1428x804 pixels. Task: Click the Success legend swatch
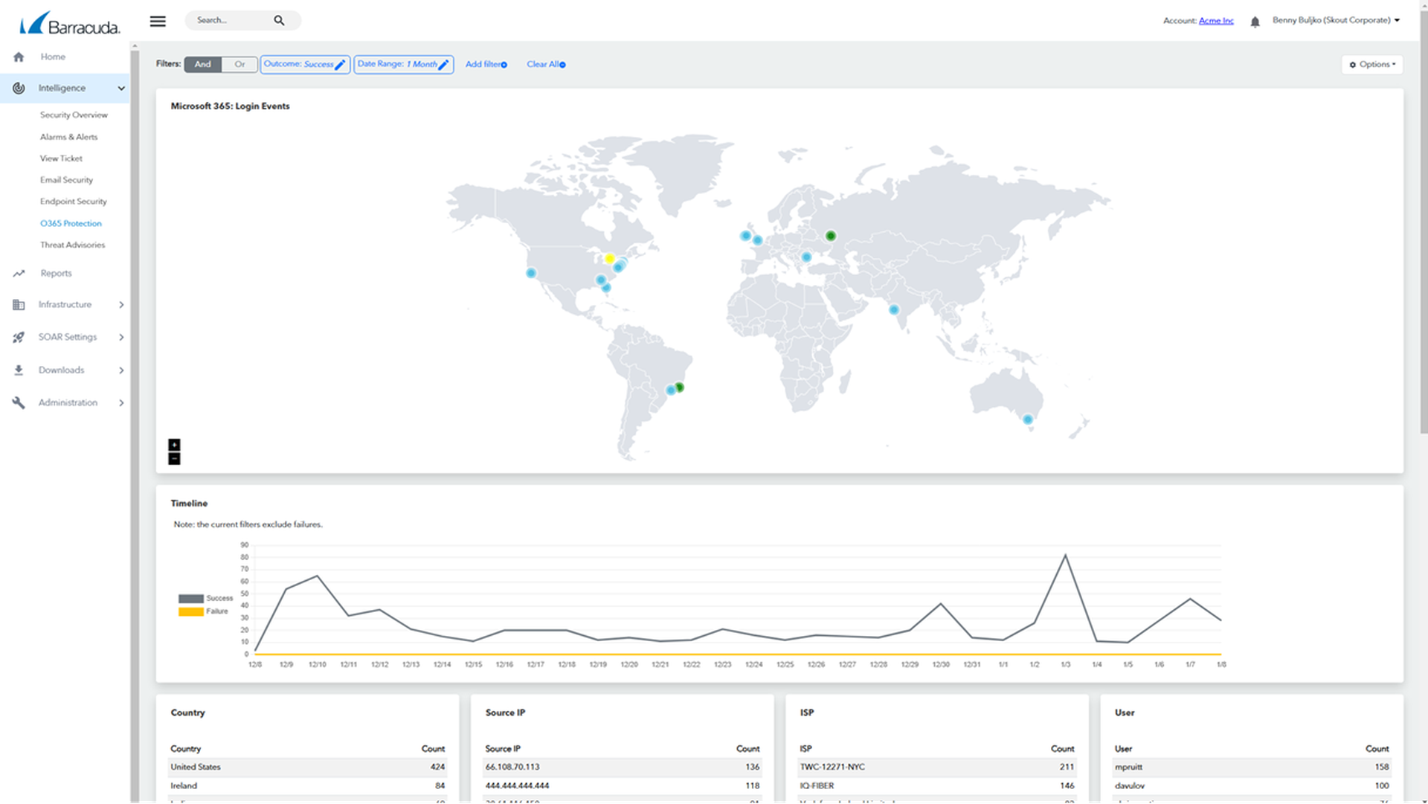point(191,599)
